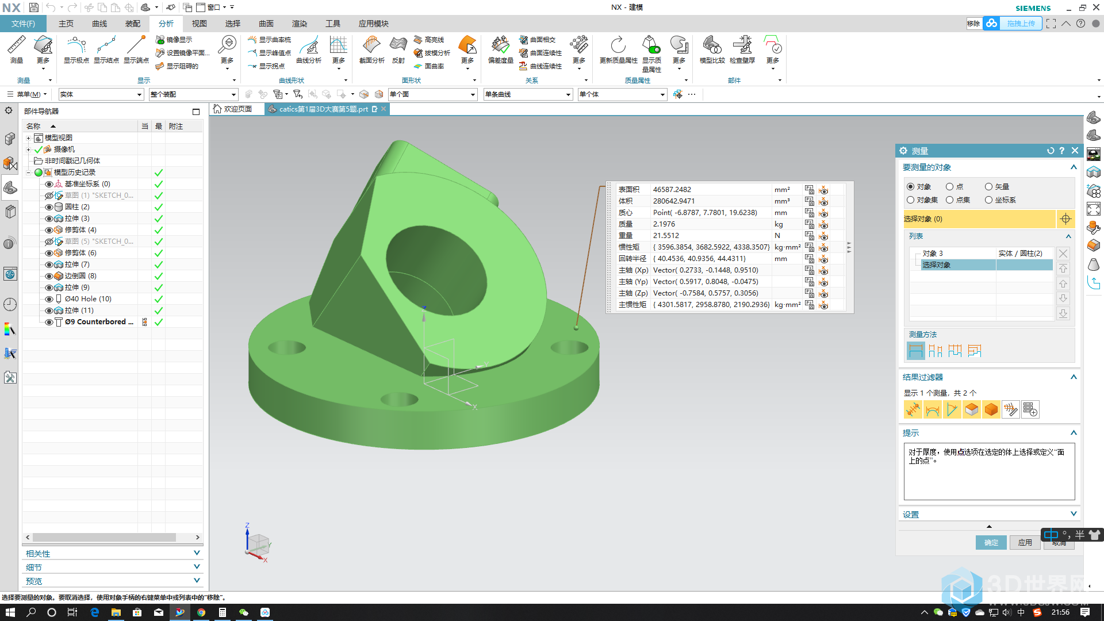Click first 测量方法 method icon
Image resolution: width=1104 pixels, height=621 pixels.
tap(915, 351)
